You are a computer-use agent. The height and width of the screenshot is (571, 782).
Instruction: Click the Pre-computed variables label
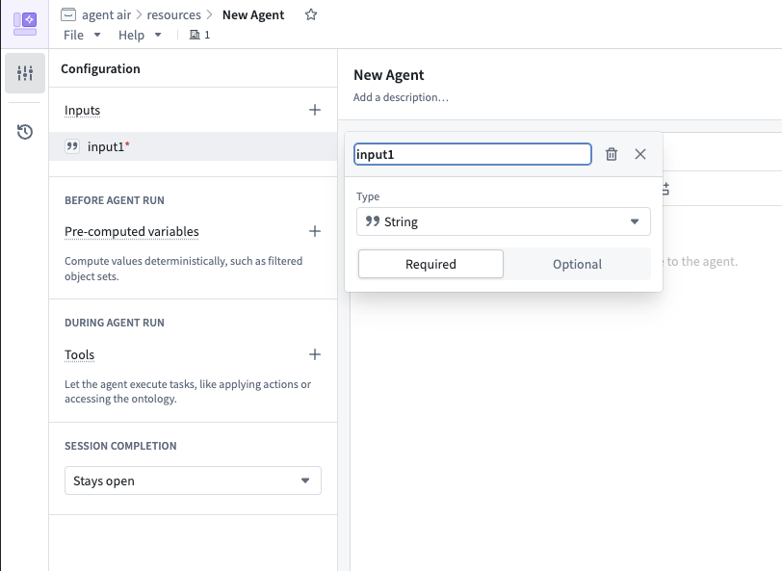point(132,231)
